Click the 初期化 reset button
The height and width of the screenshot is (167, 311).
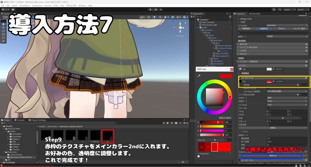click(x=273, y=128)
